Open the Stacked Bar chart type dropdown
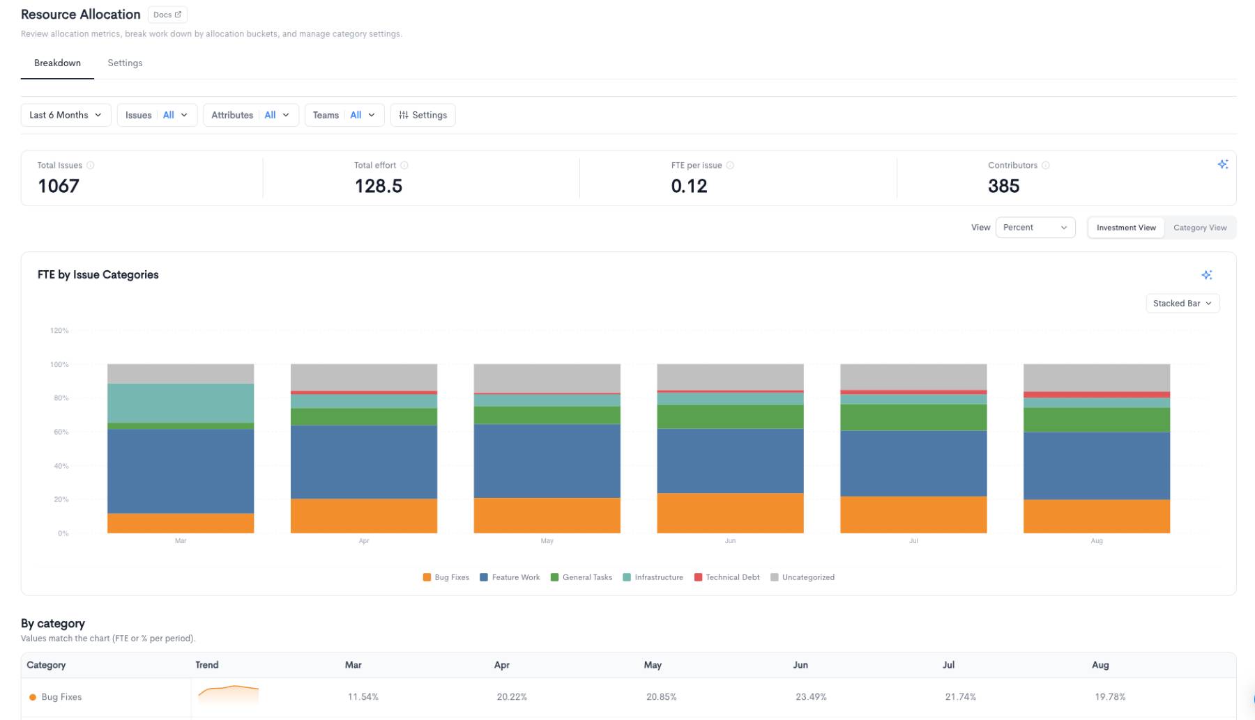The image size is (1255, 720). (1182, 304)
